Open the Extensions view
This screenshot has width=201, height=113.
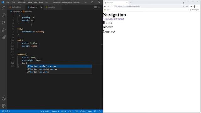click(x=3, y=37)
